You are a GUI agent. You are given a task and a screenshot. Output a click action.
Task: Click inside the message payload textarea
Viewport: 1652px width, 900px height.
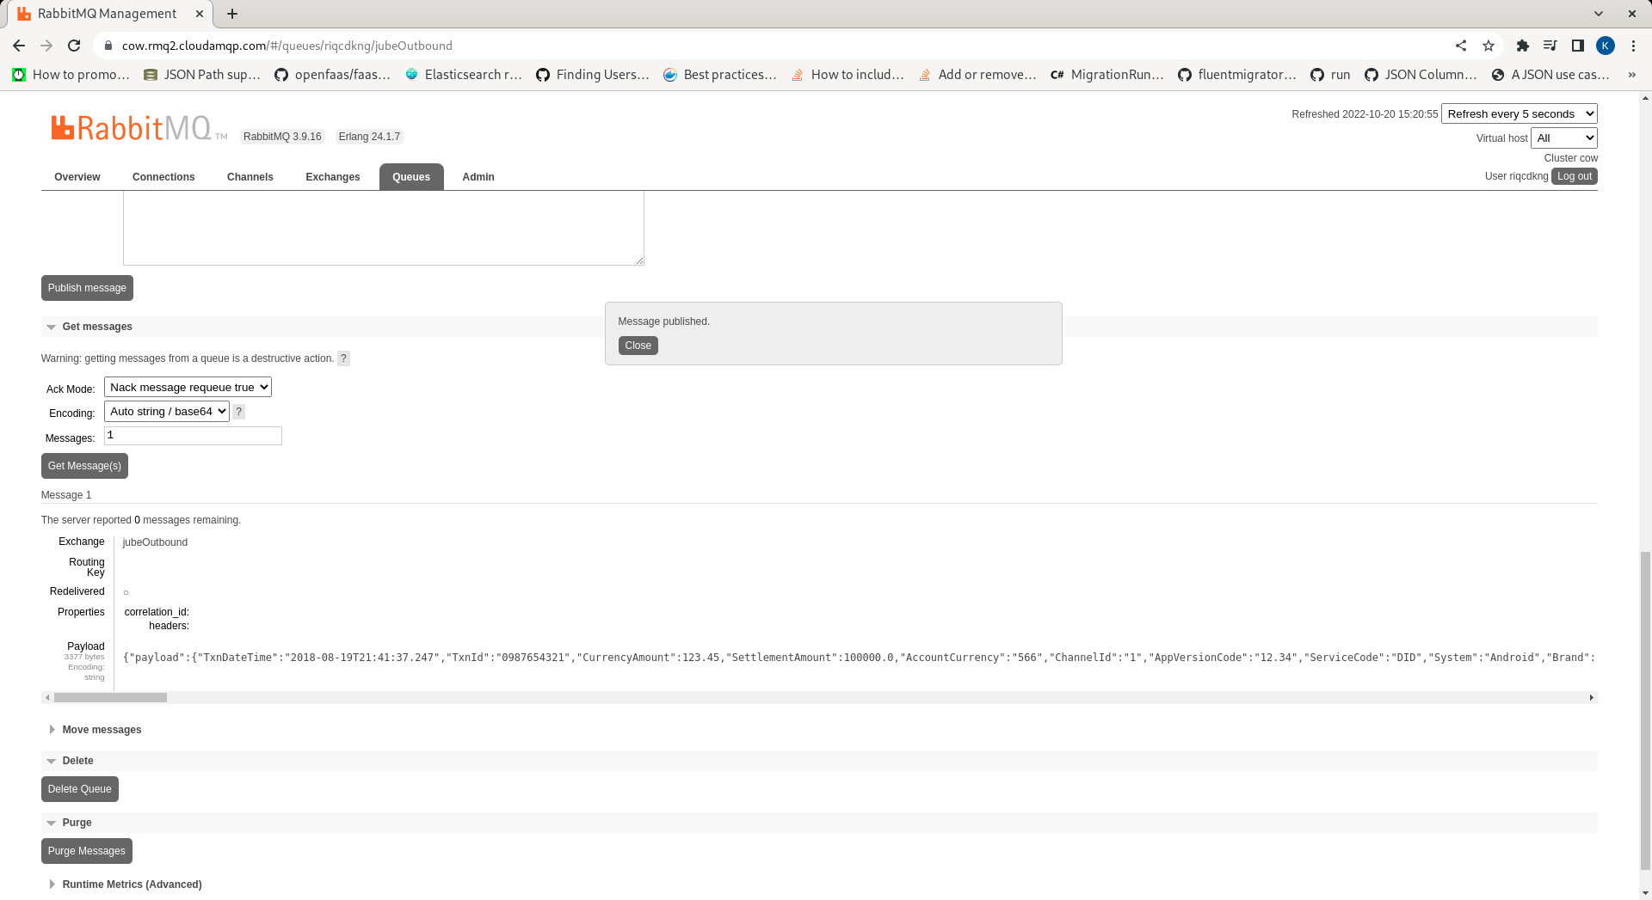[384, 228]
